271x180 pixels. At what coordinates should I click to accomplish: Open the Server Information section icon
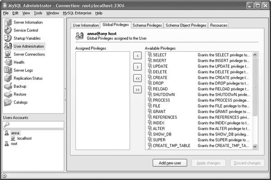(8, 22)
